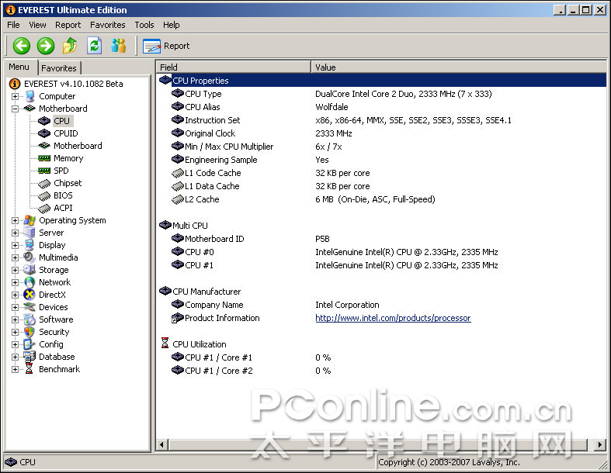Generate a report with the Report button
This screenshot has width=611, height=473.
(166, 46)
